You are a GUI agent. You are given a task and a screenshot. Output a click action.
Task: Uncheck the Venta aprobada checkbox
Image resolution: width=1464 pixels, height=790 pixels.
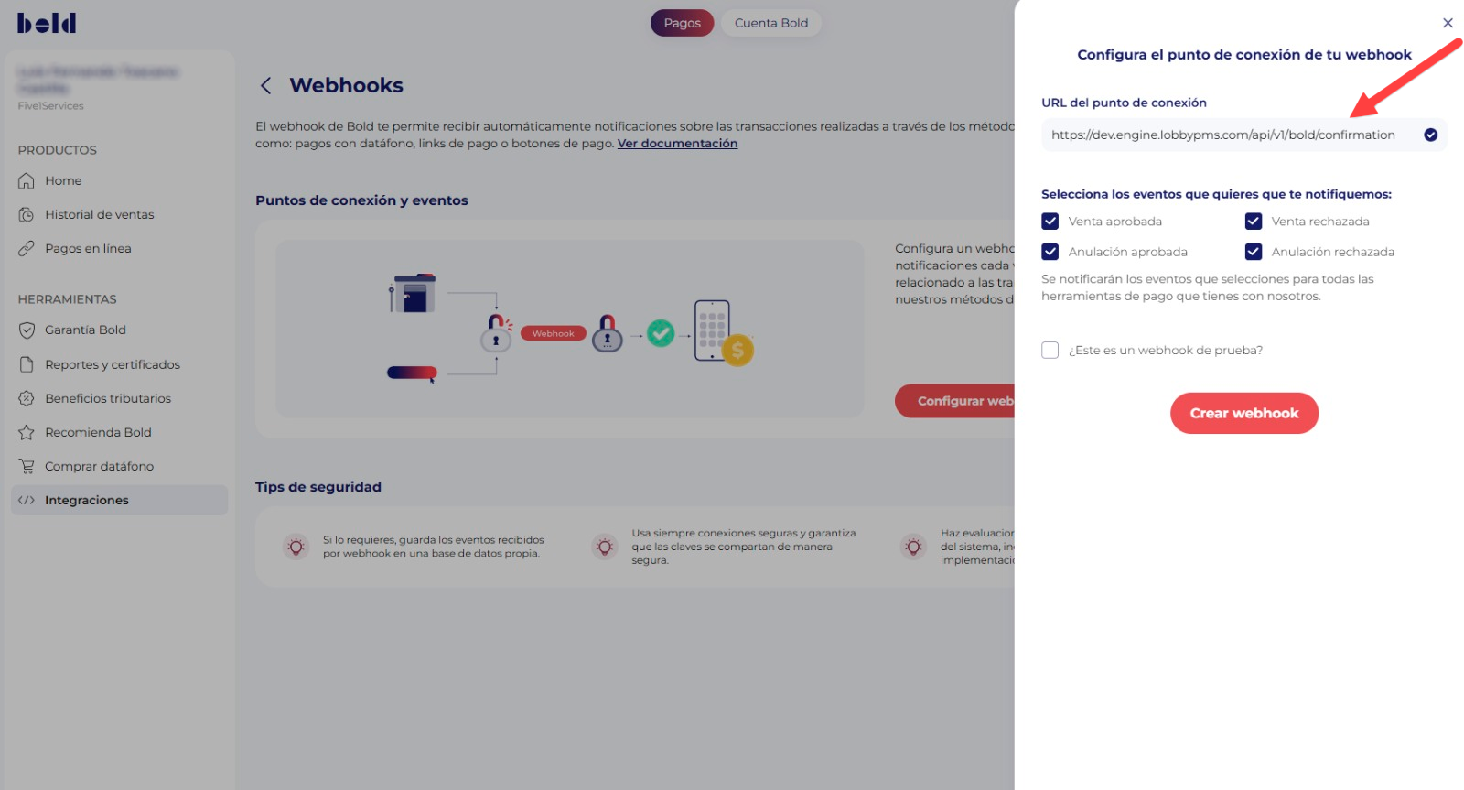click(1050, 222)
